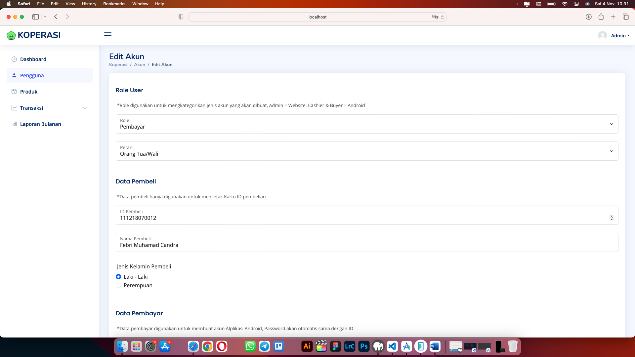The width and height of the screenshot is (635, 357).
Task: Select the Perempuan radio button
Action: tap(118, 285)
